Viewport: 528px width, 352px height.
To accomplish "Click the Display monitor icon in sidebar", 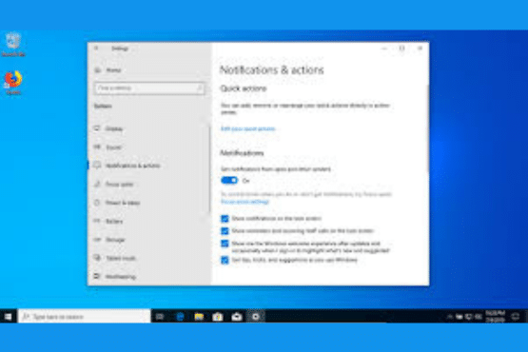I will pos(97,128).
